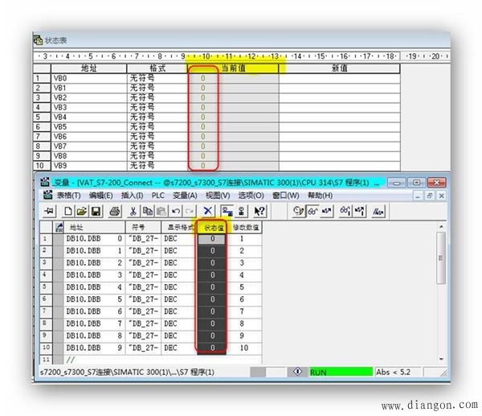Click the Cut scissors icon
482x416 pixels.
pos(134,211)
